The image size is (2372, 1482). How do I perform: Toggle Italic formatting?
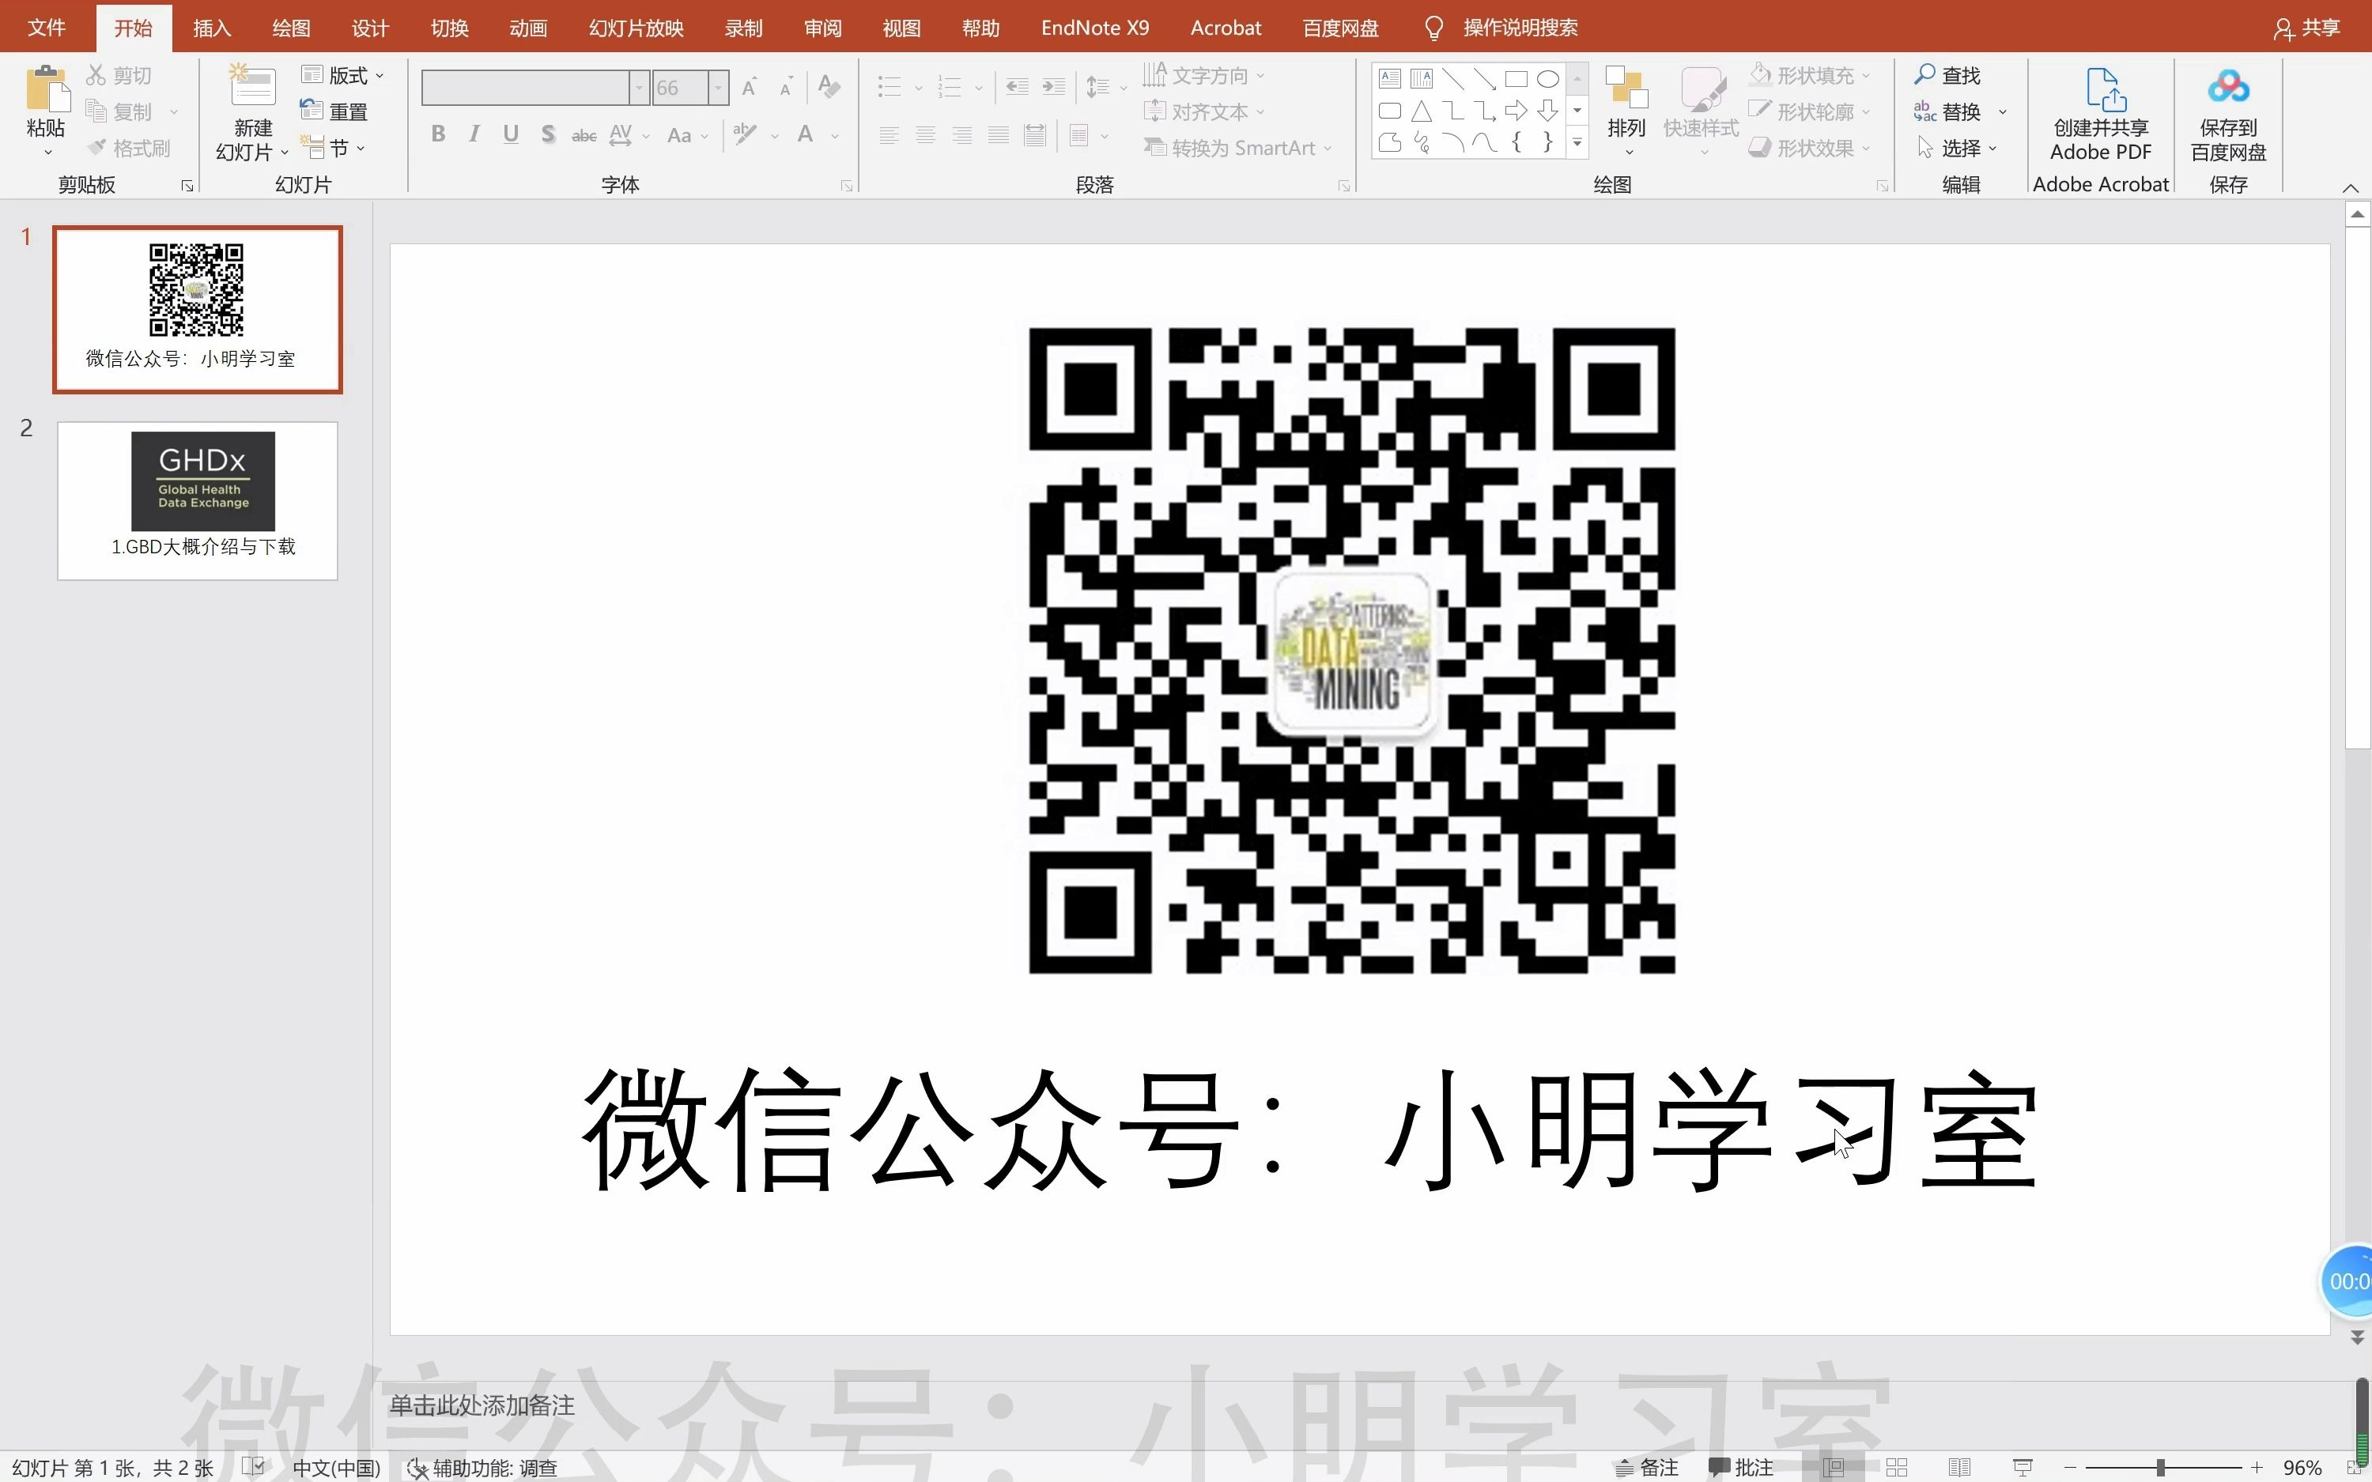(474, 134)
